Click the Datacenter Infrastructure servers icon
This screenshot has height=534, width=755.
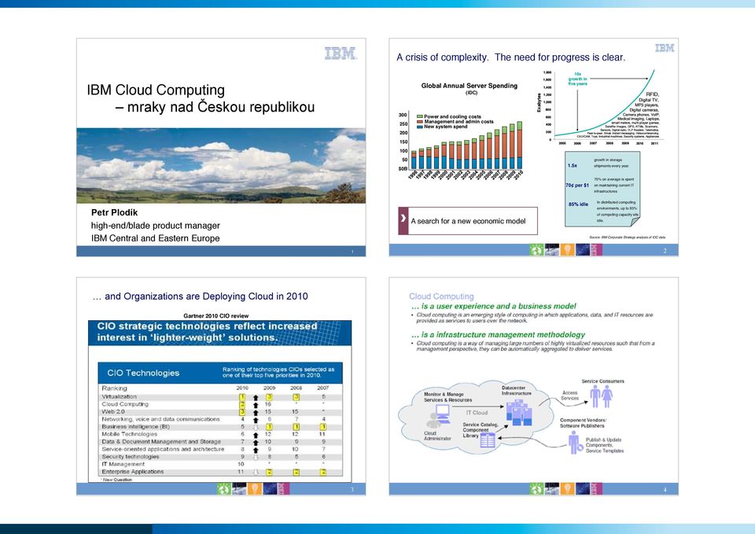point(518,412)
